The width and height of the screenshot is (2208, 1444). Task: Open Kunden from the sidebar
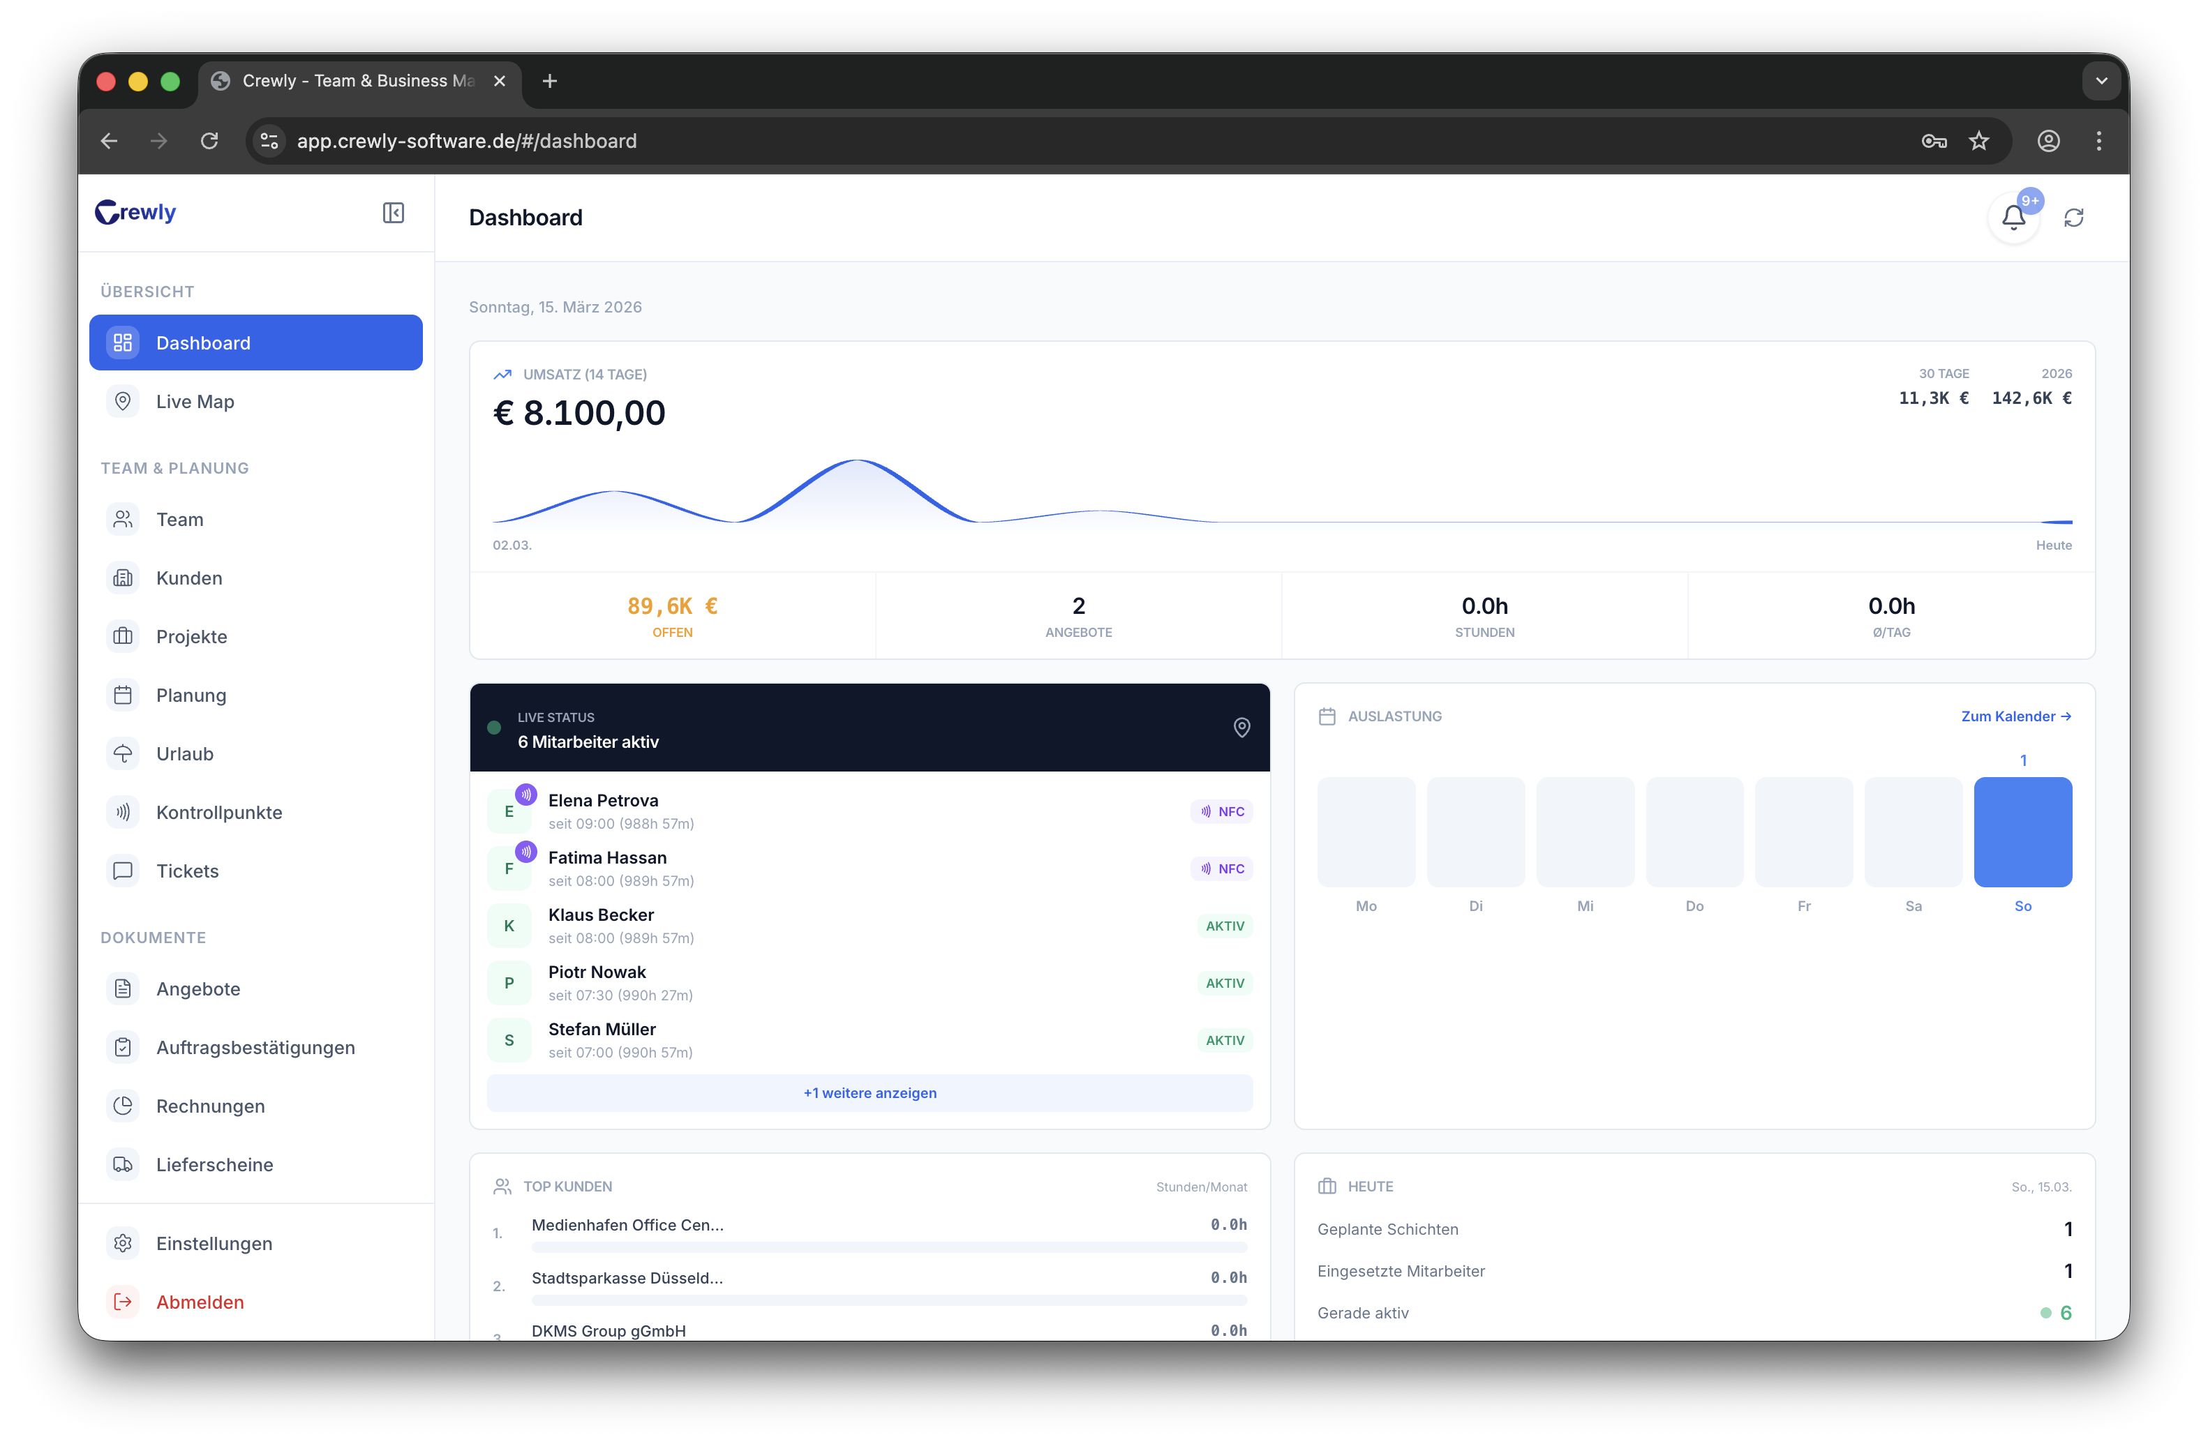188,577
